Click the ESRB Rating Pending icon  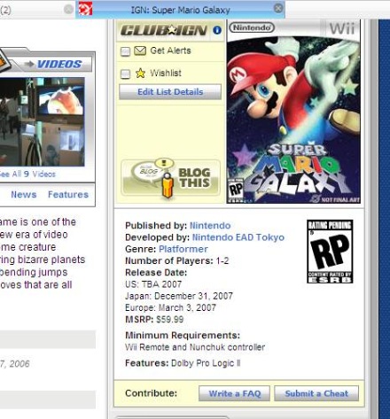330,252
